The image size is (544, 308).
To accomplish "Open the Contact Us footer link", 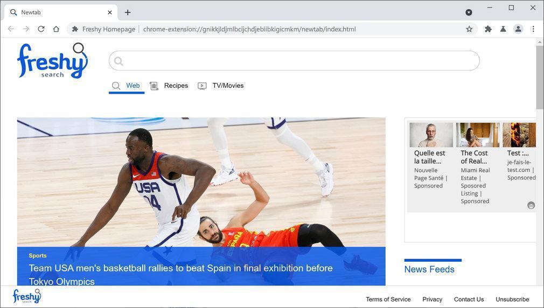I will coord(469,299).
